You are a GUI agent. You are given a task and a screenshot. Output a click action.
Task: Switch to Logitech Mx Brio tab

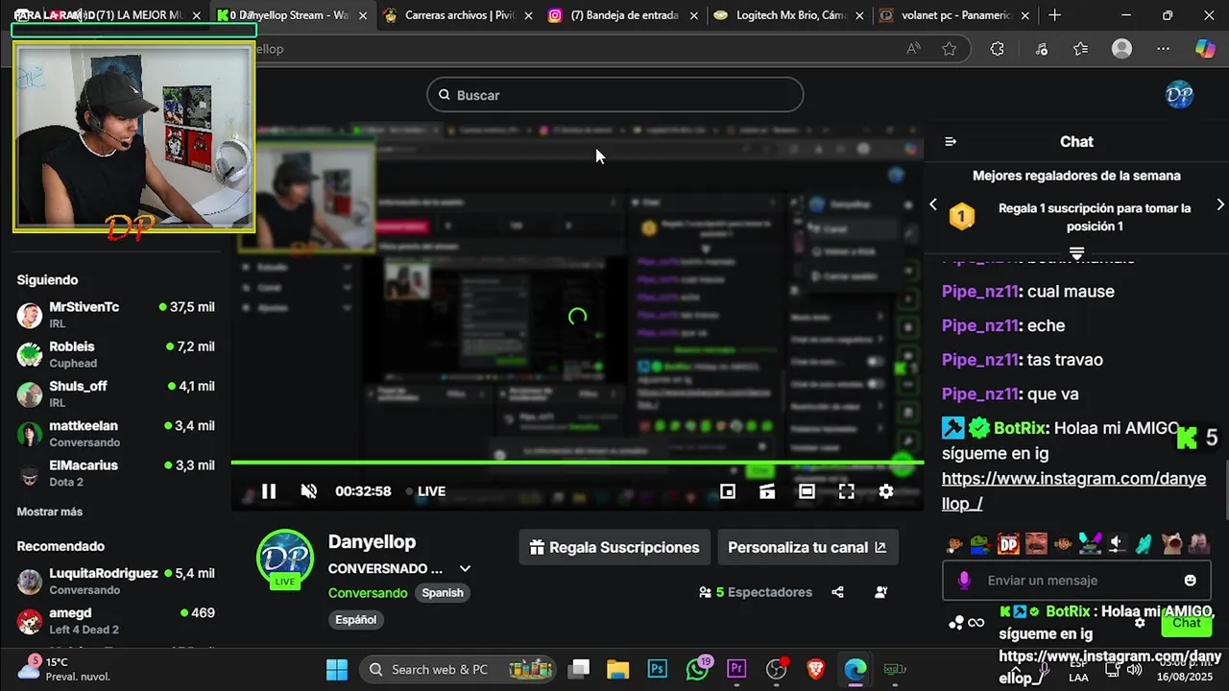coord(790,15)
